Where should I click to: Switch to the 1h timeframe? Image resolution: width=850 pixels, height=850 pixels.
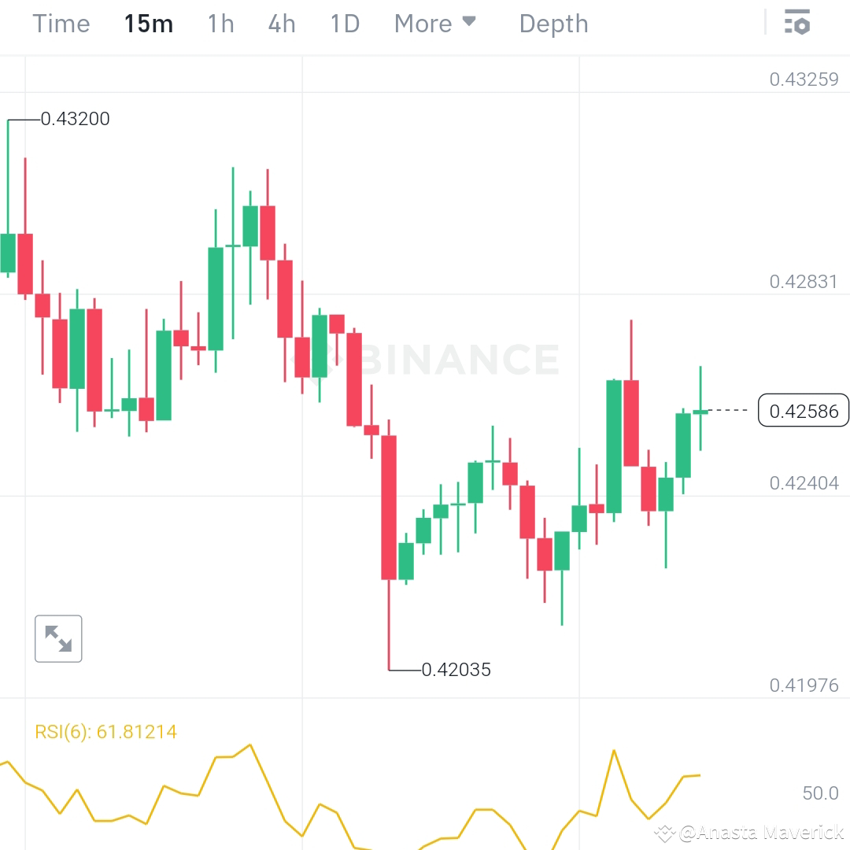[220, 24]
